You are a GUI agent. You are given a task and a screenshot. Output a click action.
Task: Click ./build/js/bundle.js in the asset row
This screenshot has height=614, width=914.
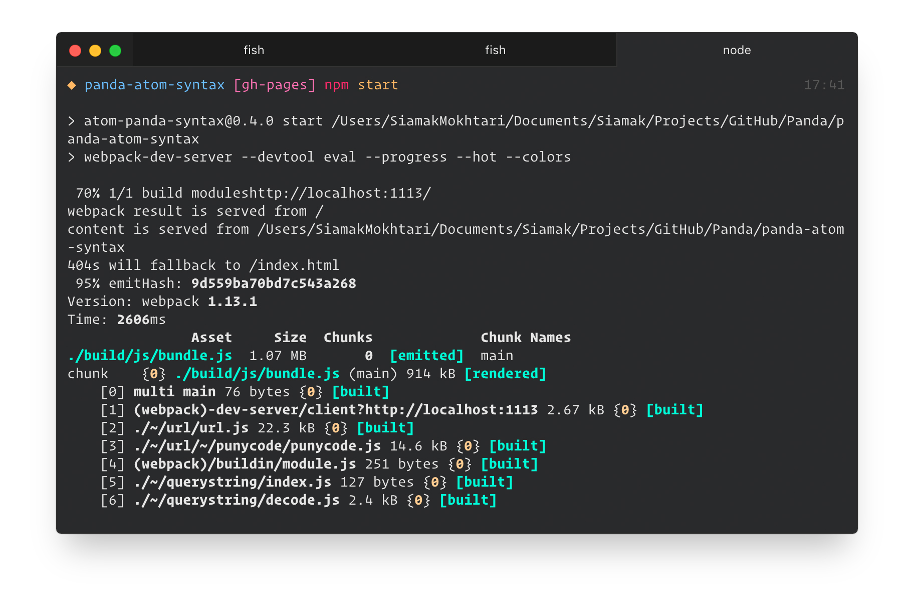150,356
